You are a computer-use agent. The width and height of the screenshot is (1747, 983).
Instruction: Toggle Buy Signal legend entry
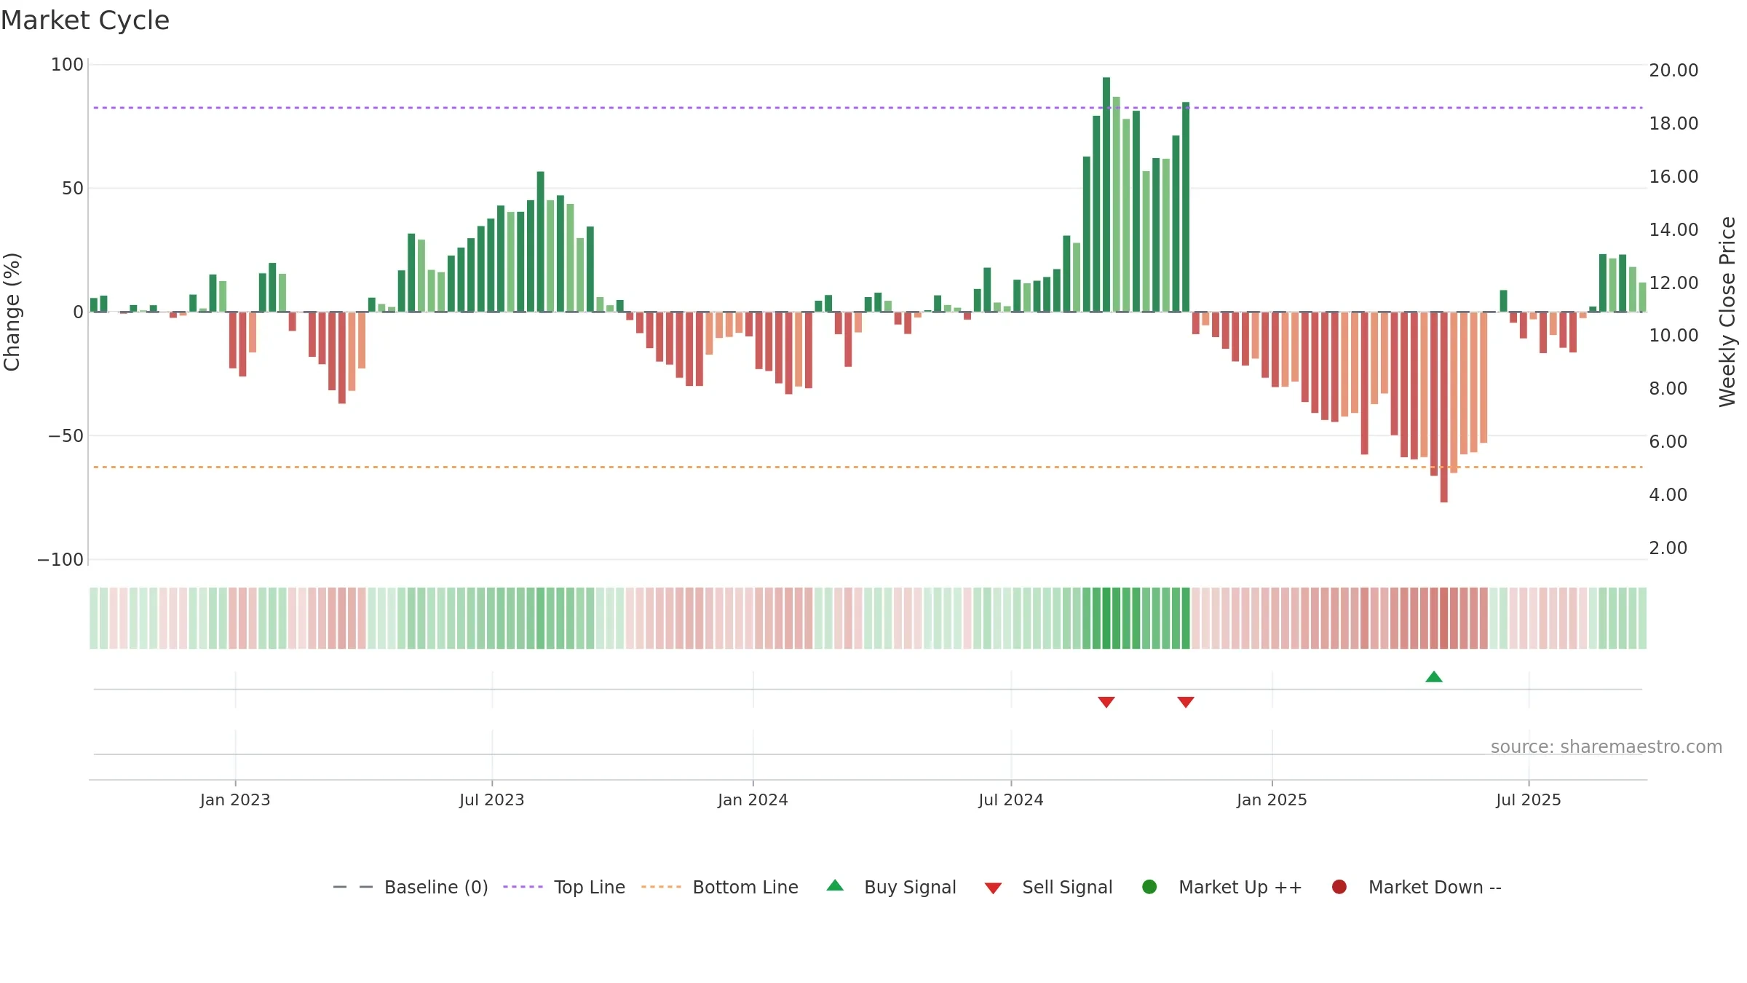pyautogui.click(x=892, y=887)
